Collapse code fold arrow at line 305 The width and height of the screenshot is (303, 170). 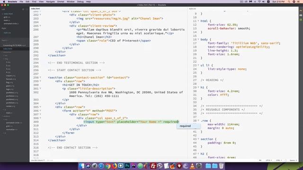click(x=40, y=107)
